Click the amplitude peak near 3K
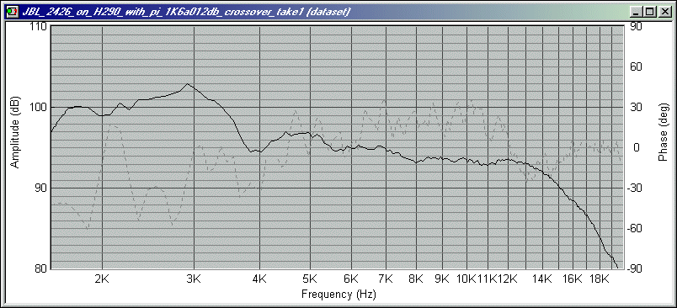Screen dimensions: 677x308 point(187,84)
